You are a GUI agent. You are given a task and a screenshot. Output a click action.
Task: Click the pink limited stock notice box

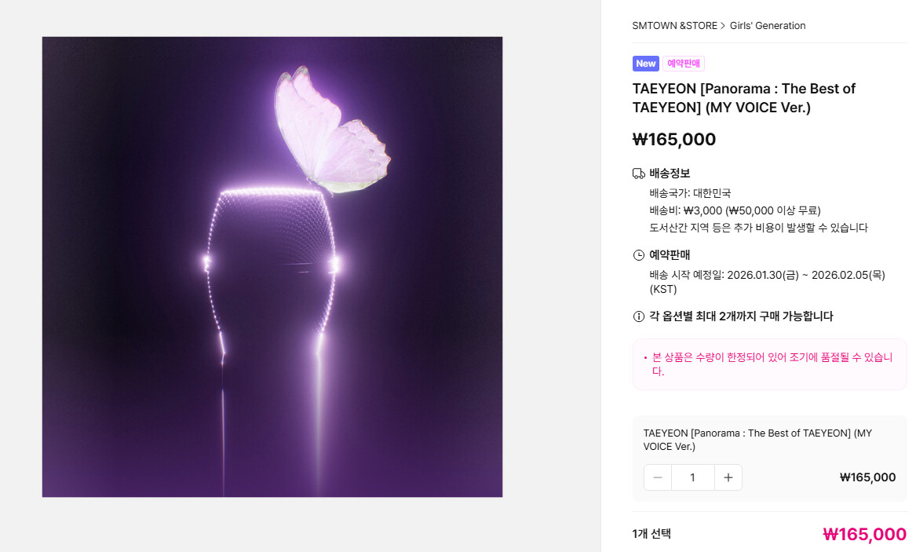769,364
